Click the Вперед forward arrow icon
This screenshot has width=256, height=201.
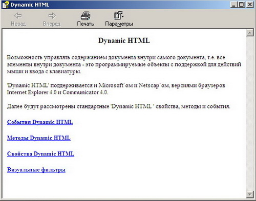point(52,16)
